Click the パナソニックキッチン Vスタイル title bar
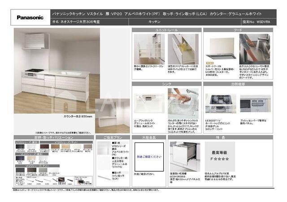 (x=163, y=14)
